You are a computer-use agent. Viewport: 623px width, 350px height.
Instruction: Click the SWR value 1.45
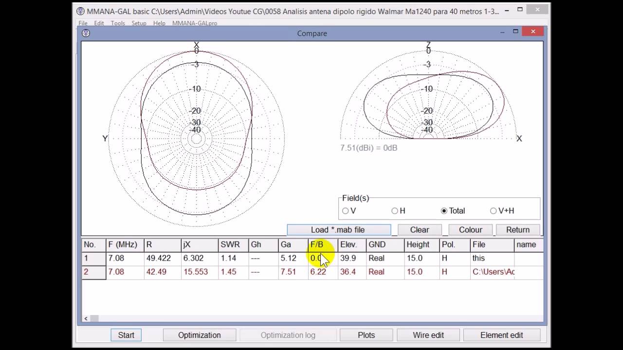[x=228, y=272]
